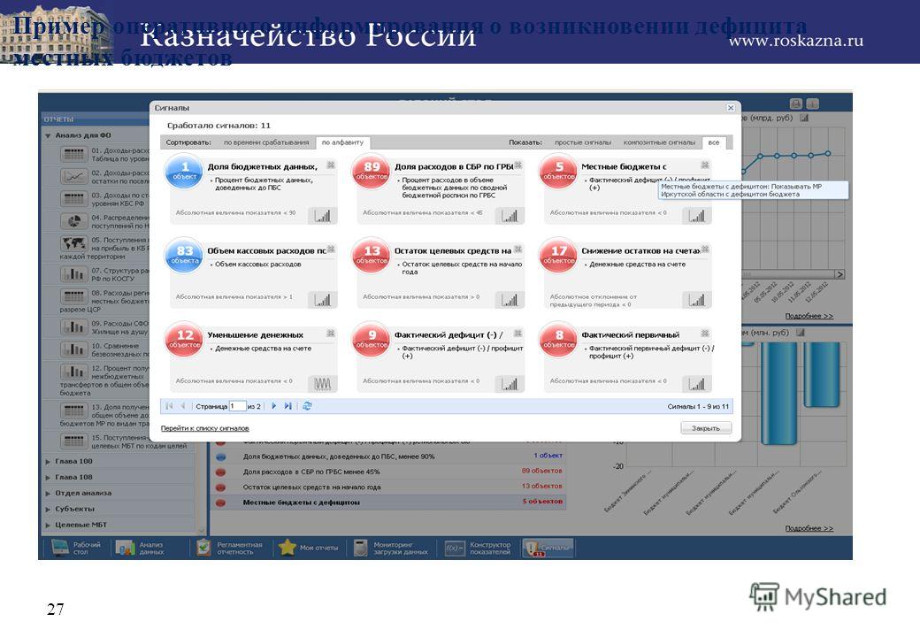Show only 'композитные сигналы'
Viewport: 920px width, 637px height.
coord(660,142)
